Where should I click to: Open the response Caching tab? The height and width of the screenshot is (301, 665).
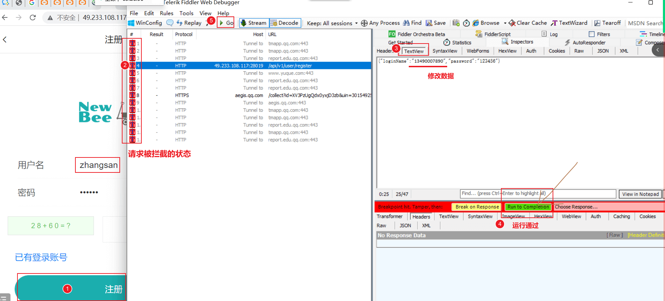[x=622, y=216]
